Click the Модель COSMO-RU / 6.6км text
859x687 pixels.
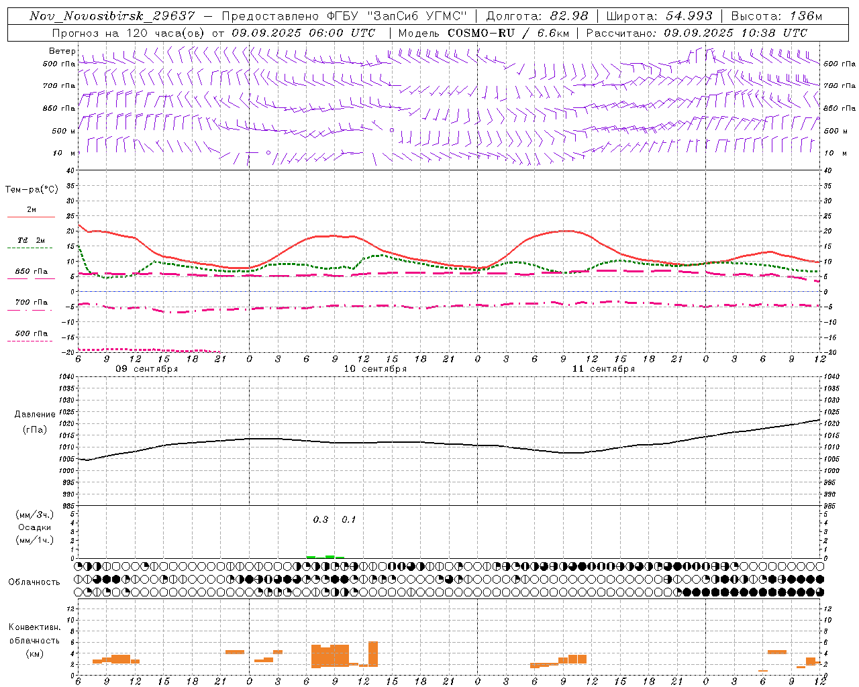(x=483, y=33)
